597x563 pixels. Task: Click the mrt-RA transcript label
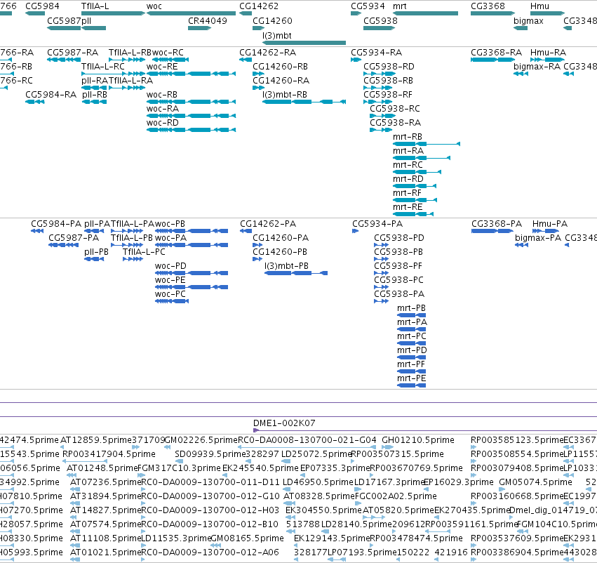click(408, 151)
